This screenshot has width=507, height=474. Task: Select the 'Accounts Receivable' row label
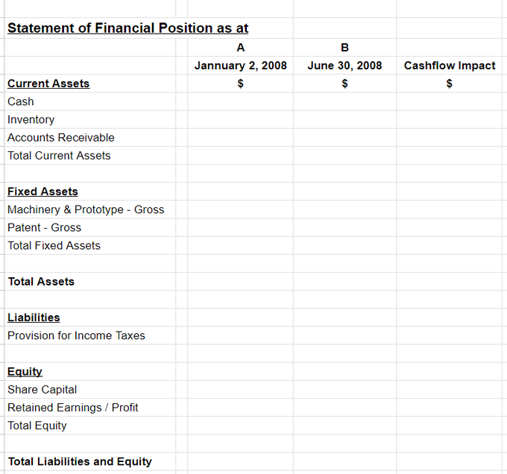(x=61, y=138)
